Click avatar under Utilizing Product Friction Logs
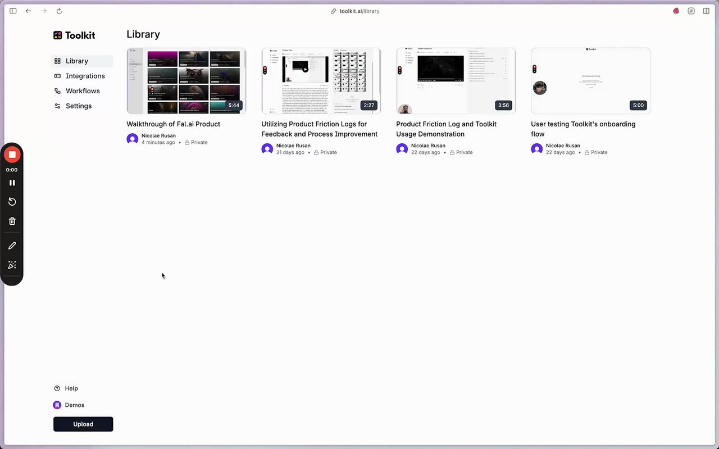The width and height of the screenshot is (719, 449). 267,149
